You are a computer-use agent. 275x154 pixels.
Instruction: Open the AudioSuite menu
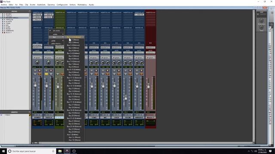pyautogui.click(x=41, y=5)
